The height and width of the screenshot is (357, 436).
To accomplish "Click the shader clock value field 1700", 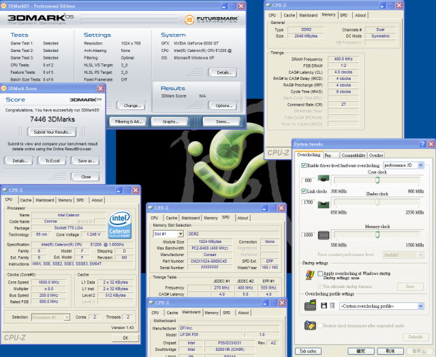I will point(308,202).
